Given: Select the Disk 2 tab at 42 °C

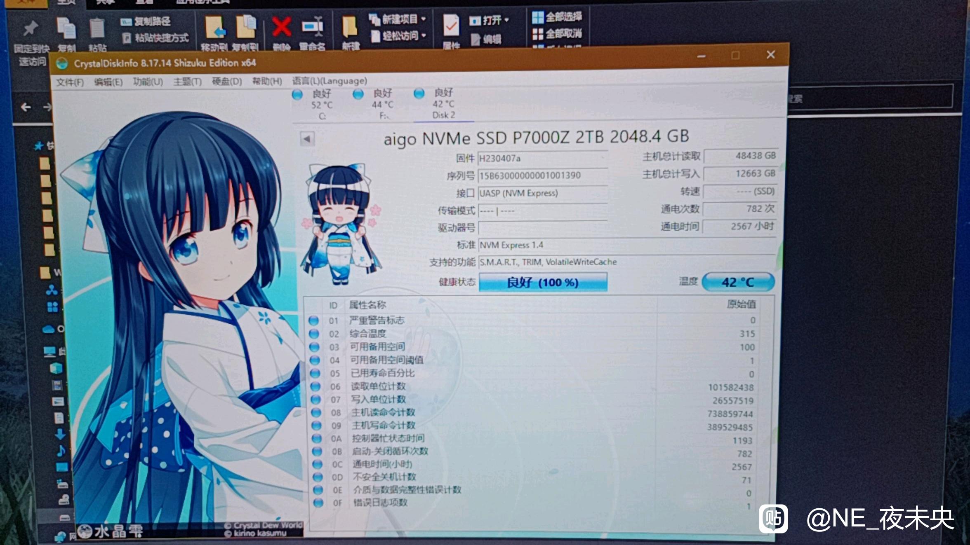Looking at the screenshot, I should pyautogui.click(x=443, y=104).
